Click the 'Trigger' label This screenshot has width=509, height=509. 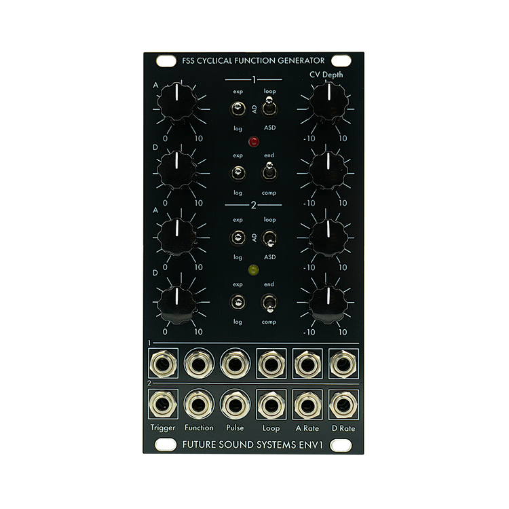click(163, 428)
